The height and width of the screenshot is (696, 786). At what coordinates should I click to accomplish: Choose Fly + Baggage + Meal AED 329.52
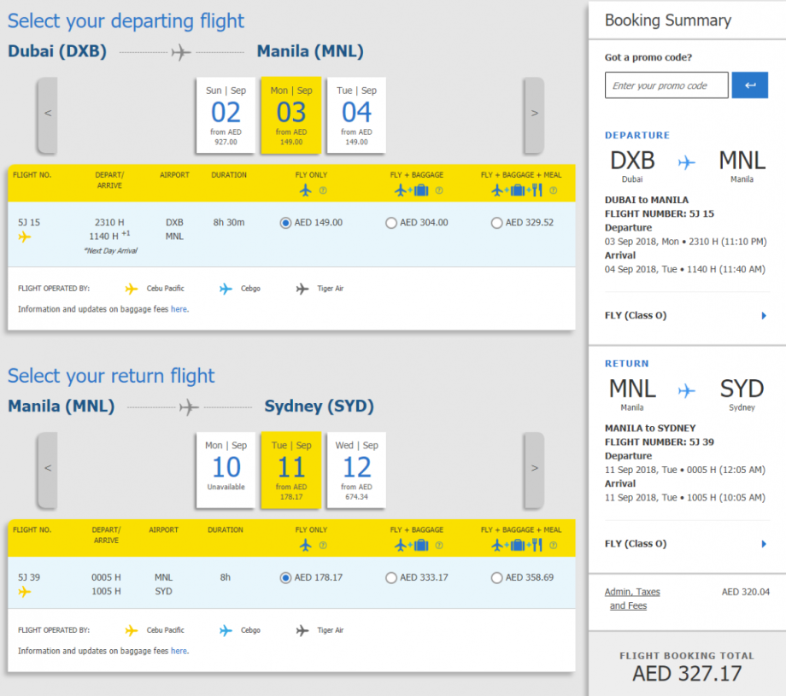tap(496, 223)
